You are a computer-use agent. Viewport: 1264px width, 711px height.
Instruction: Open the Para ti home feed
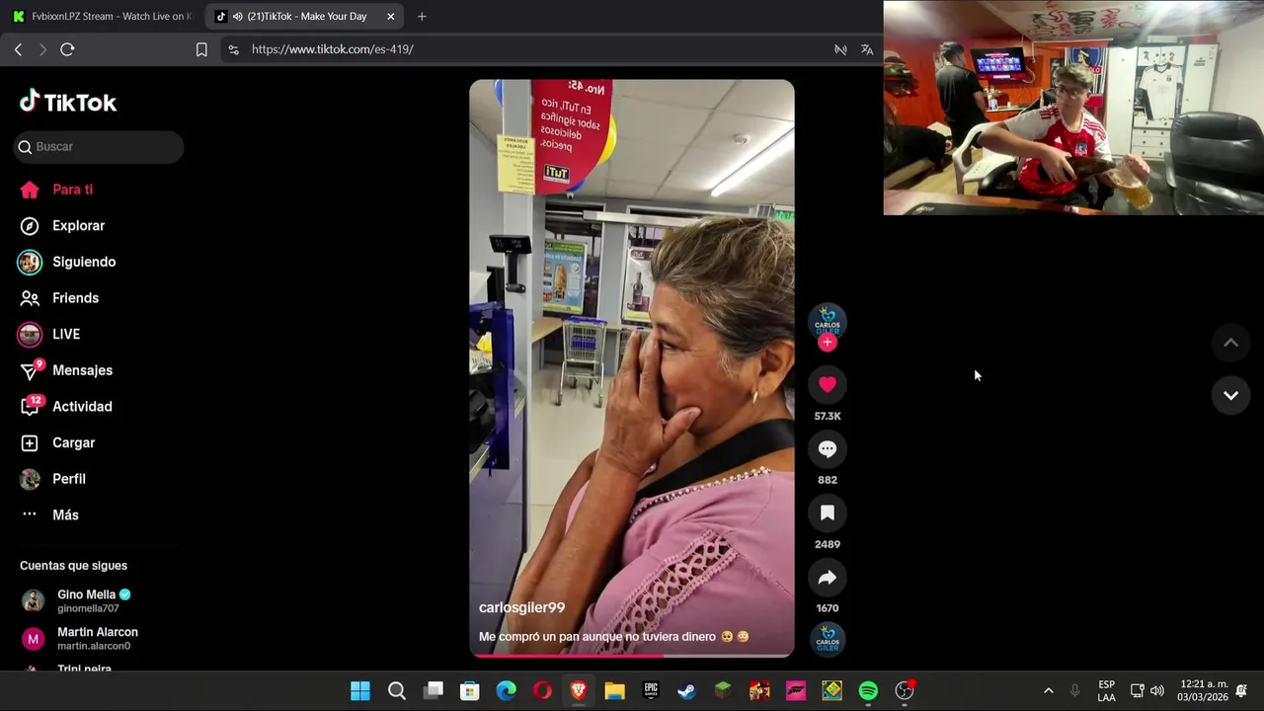point(56,190)
